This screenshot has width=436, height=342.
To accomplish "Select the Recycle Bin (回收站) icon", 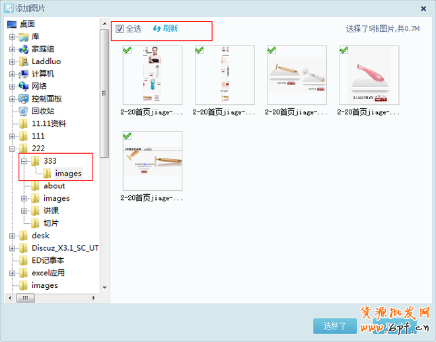I will click(24, 111).
